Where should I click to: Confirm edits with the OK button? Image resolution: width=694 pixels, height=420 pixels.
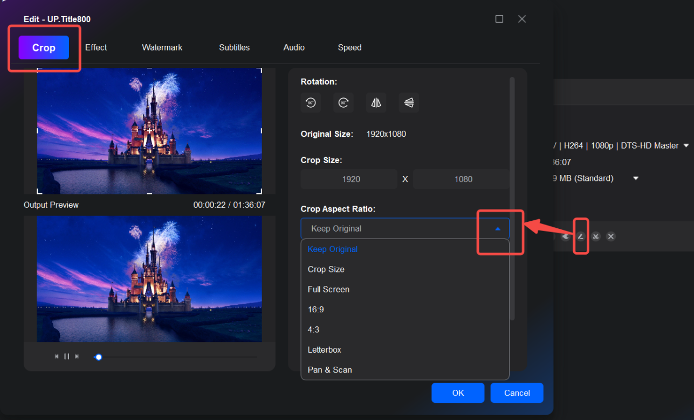(458, 393)
